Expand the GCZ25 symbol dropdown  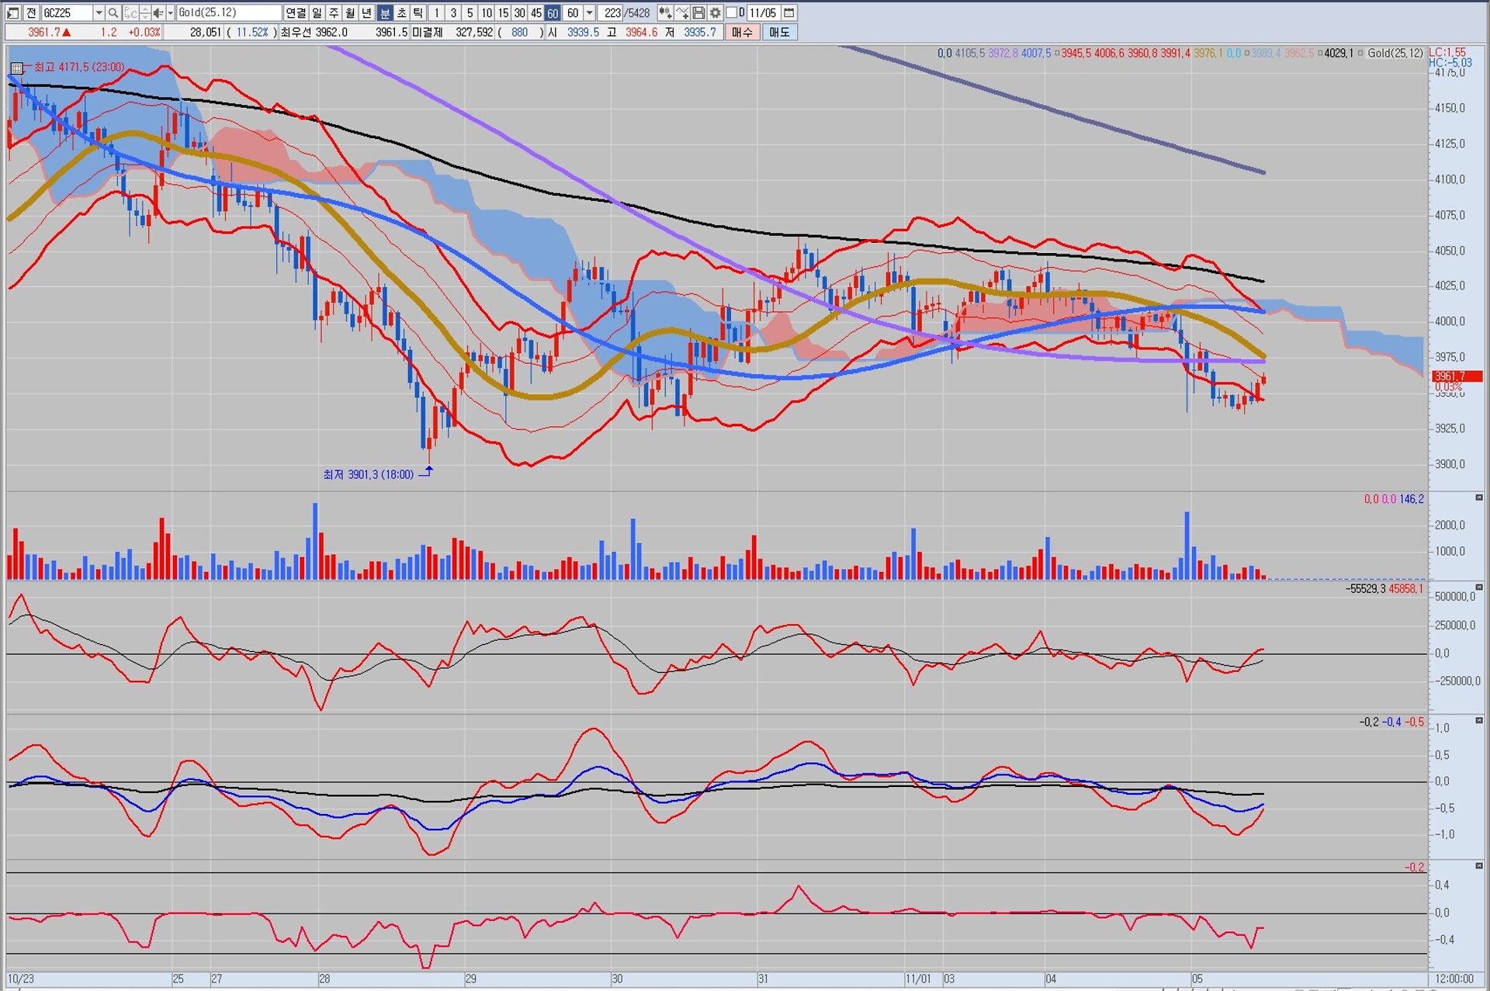(99, 13)
